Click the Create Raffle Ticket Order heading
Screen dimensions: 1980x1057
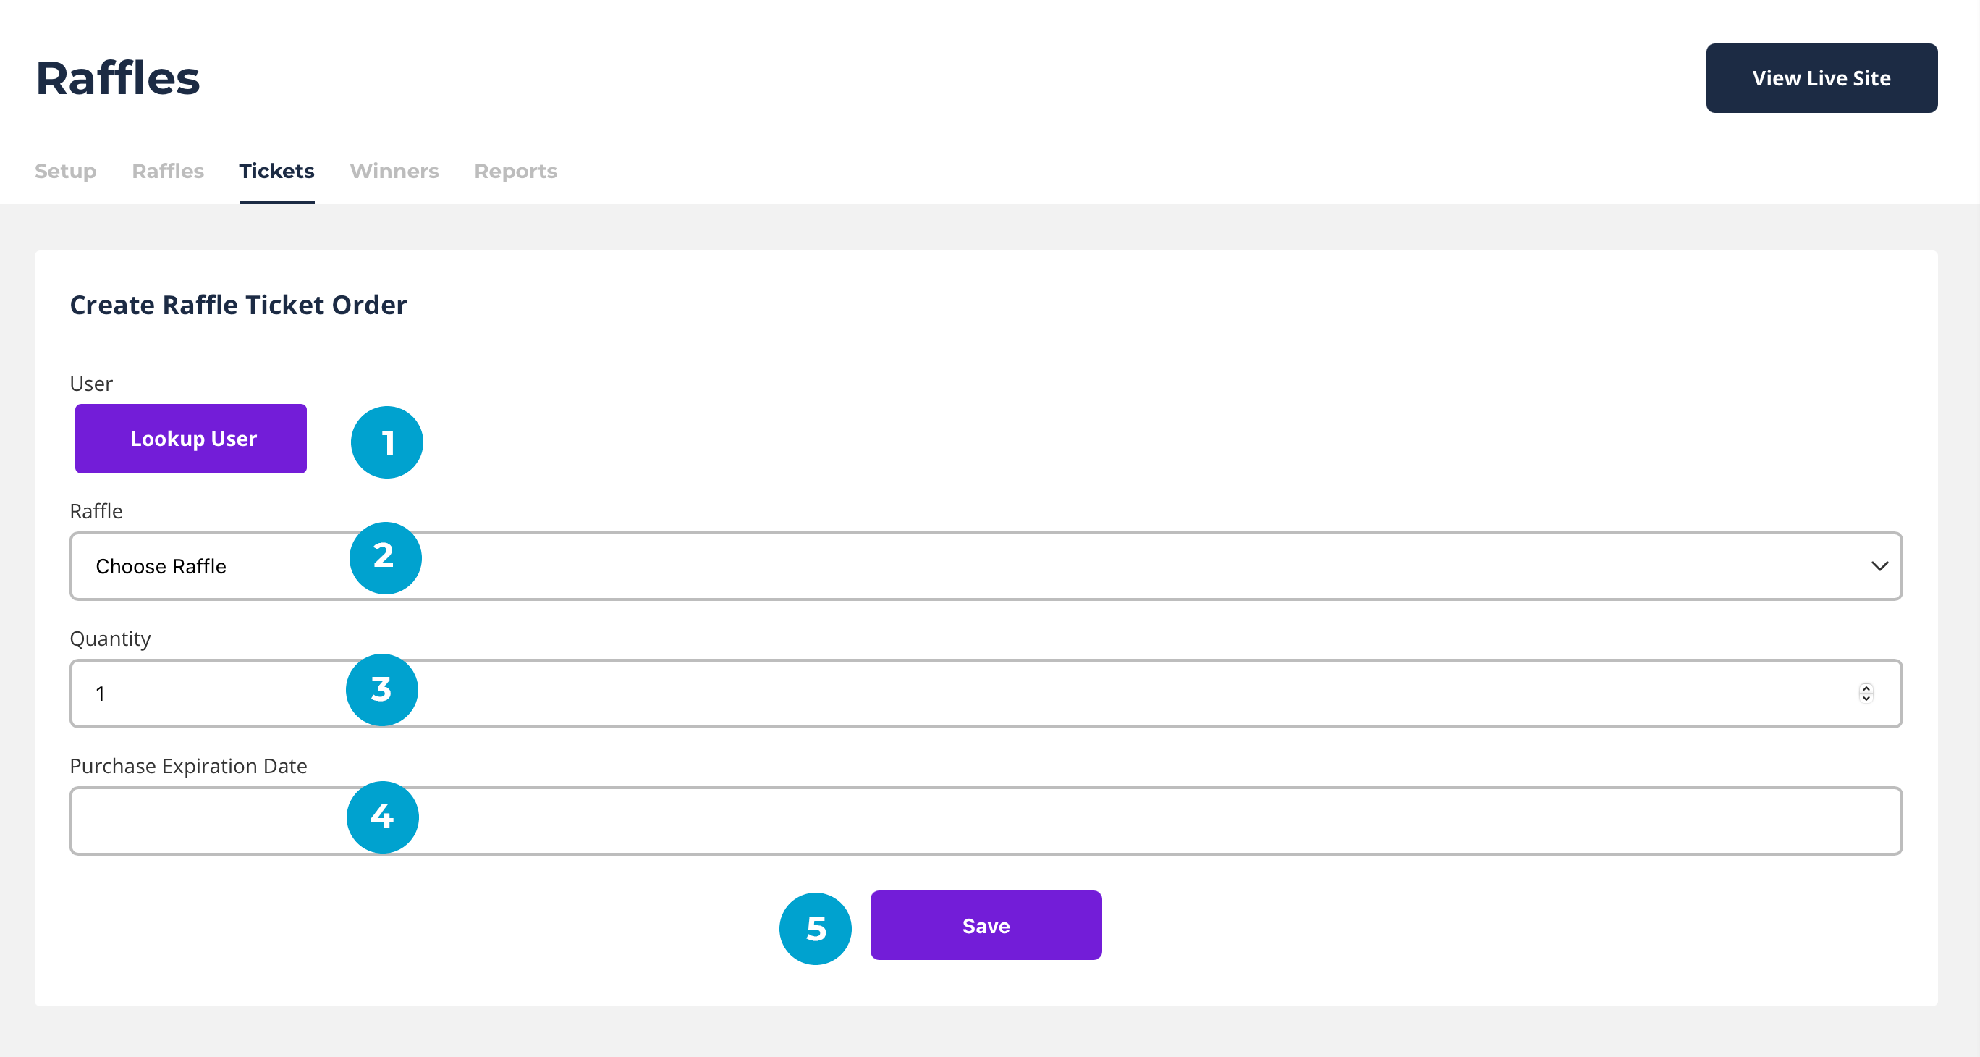(x=238, y=306)
